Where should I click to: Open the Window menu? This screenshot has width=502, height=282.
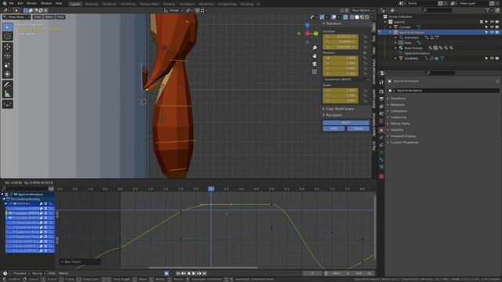pyautogui.click(x=46, y=3)
